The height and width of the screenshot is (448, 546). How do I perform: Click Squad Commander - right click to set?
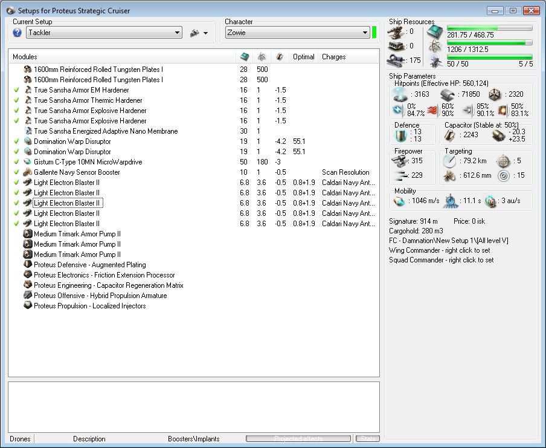441,260
